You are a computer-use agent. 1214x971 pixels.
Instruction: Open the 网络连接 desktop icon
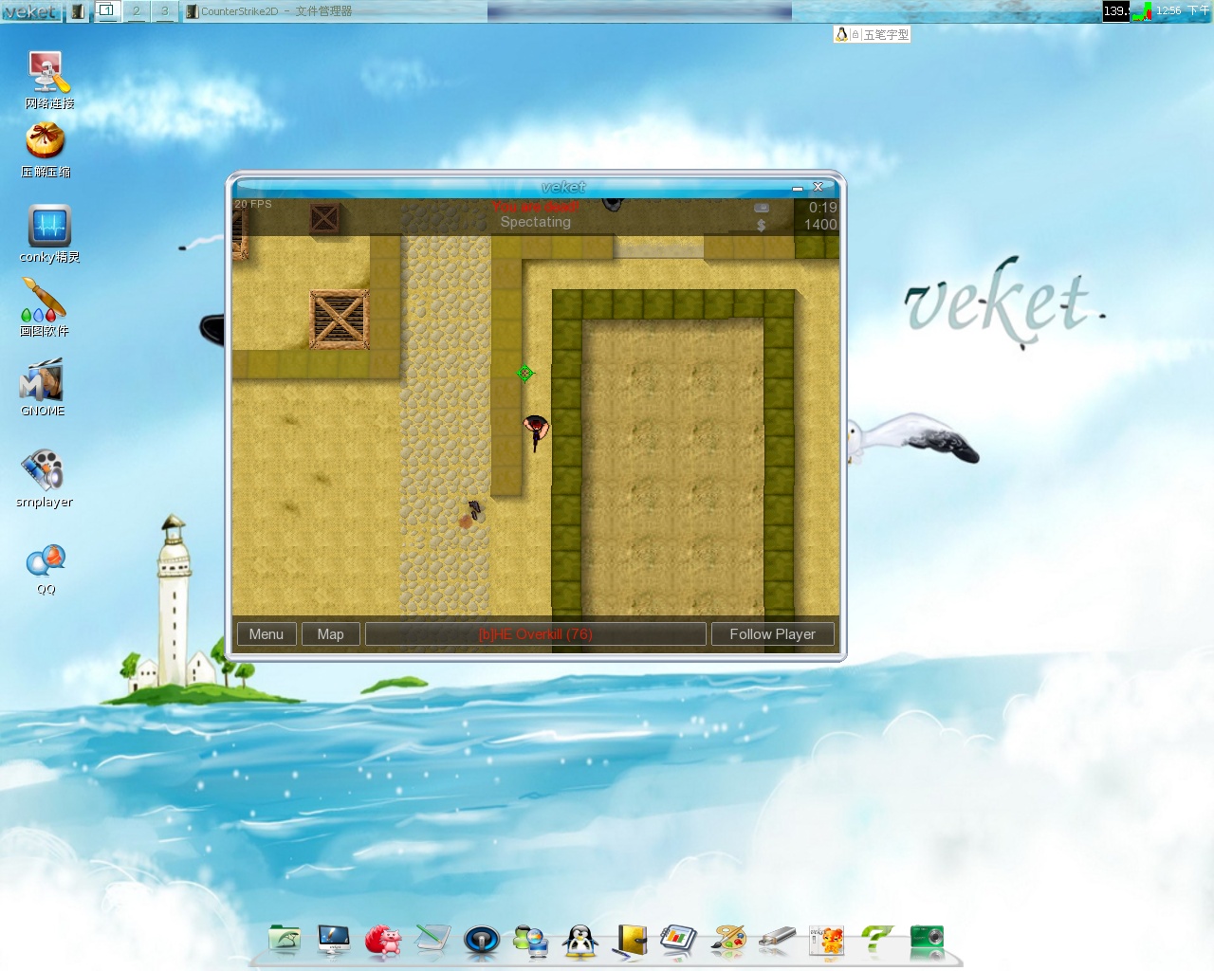click(x=47, y=80)
